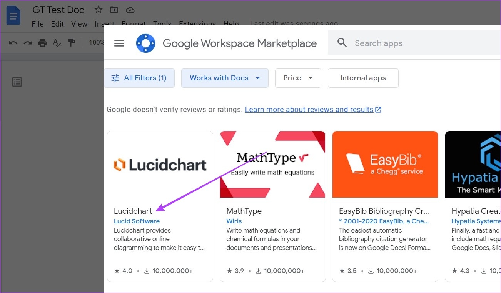
Task: Open the 2001-2020 EasyBib developer link
Action: click(x=384, y=221)
